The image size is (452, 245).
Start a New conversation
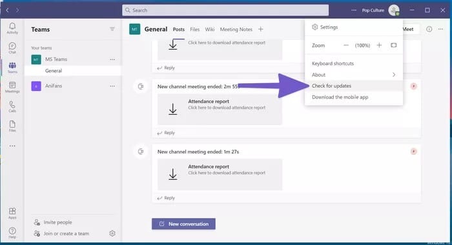coord(183,224)
